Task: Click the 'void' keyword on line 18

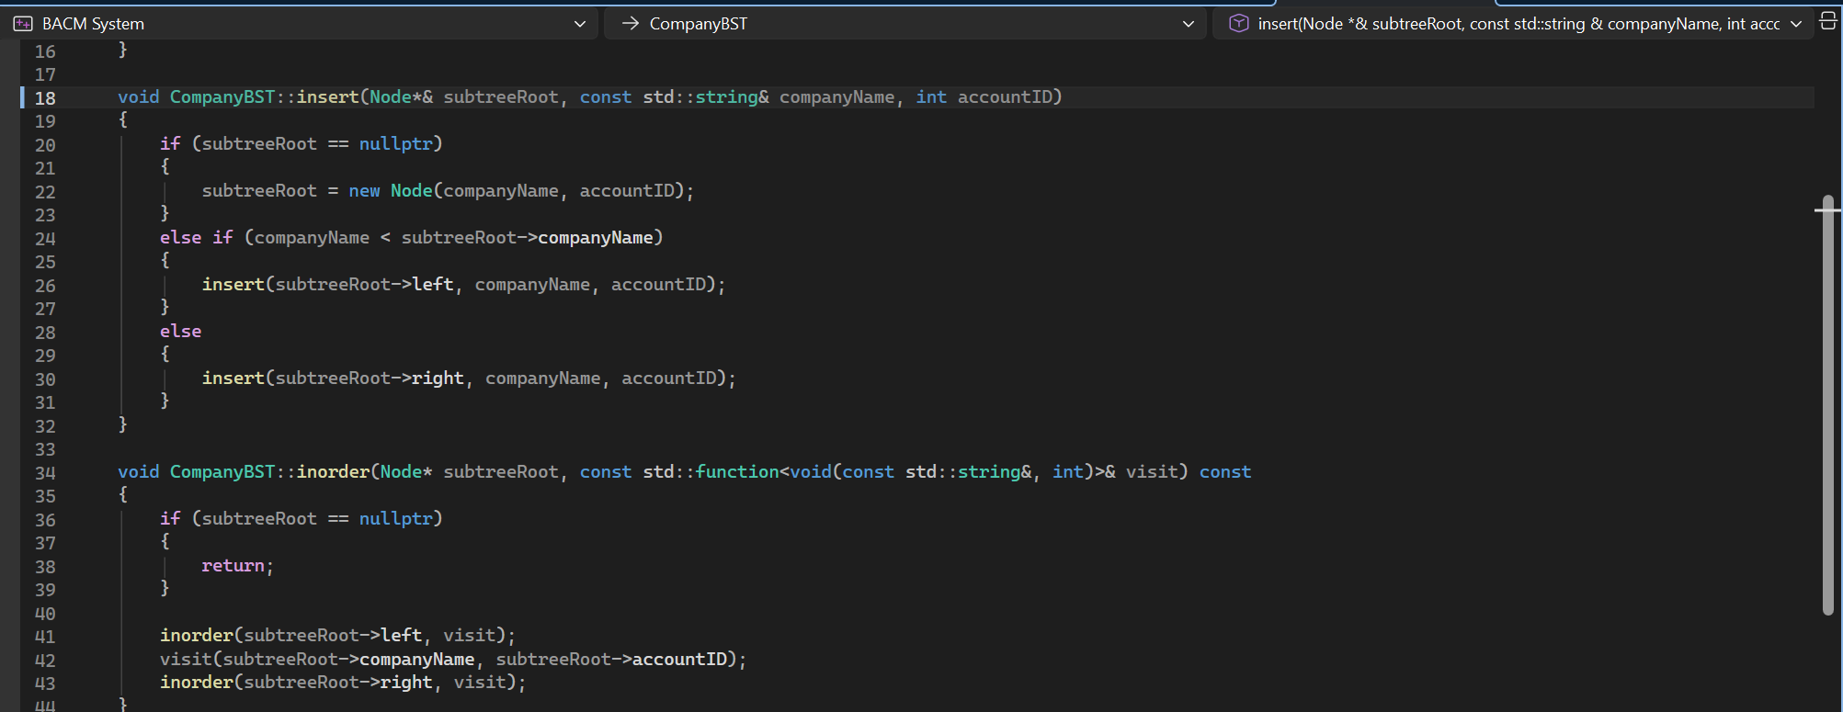Action: click(x=138, y=96)
